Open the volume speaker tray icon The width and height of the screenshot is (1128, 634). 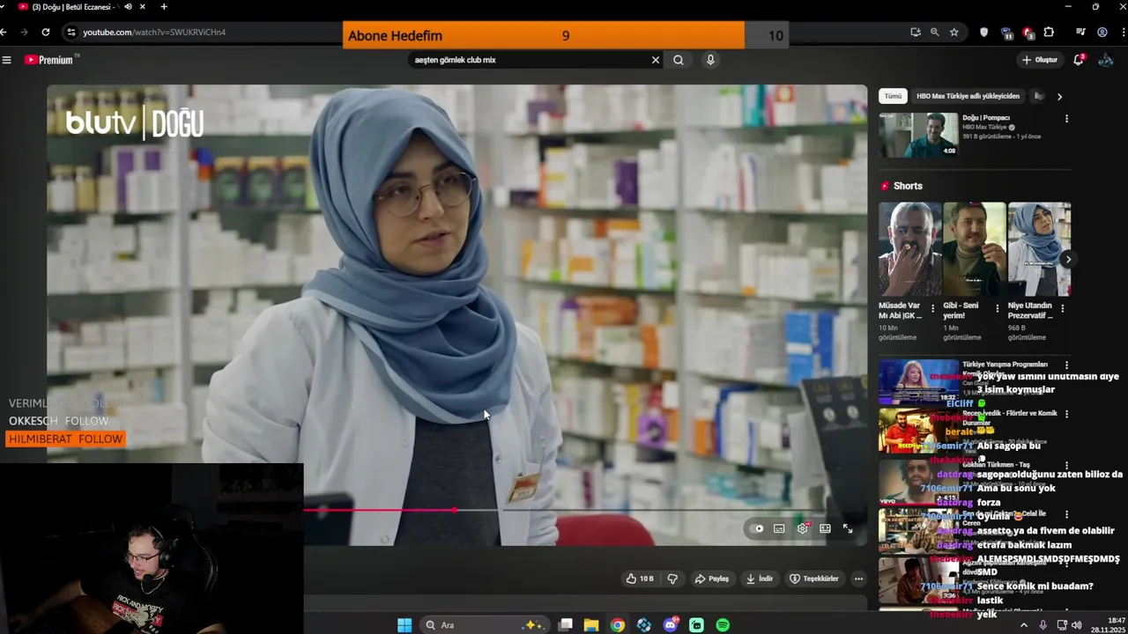tap(1076, 625)
